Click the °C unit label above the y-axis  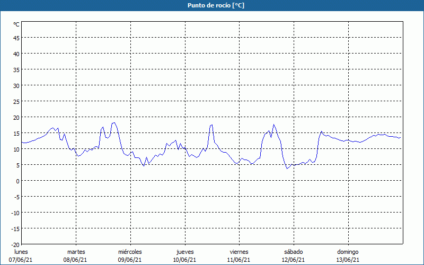pos(16,24)
